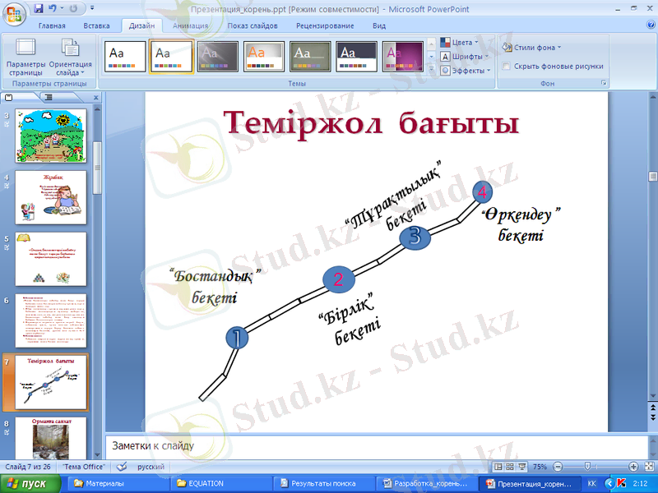658x493 pixels.
Task: Click the Office button
Action: [x=15, y=14]
